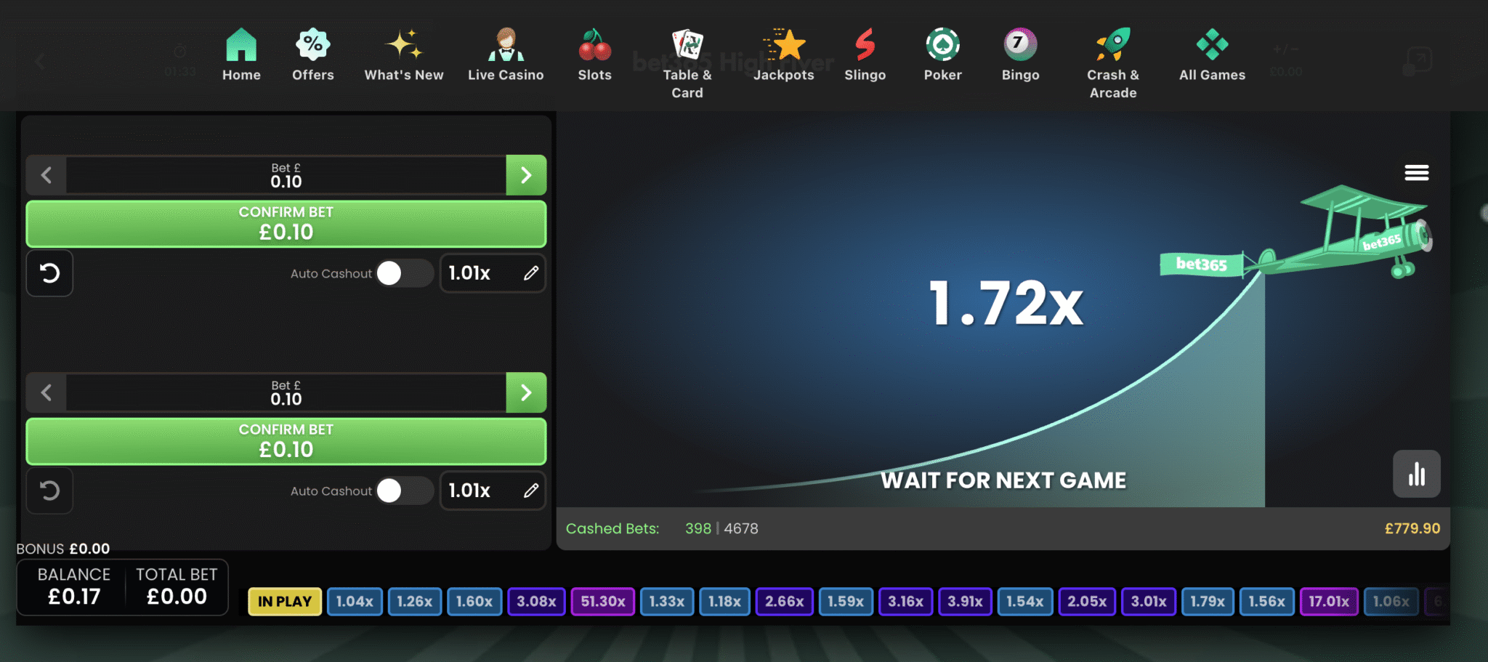Reset the second bet panel
This screenshot has height=662, width=1488.
coord(49,491)
